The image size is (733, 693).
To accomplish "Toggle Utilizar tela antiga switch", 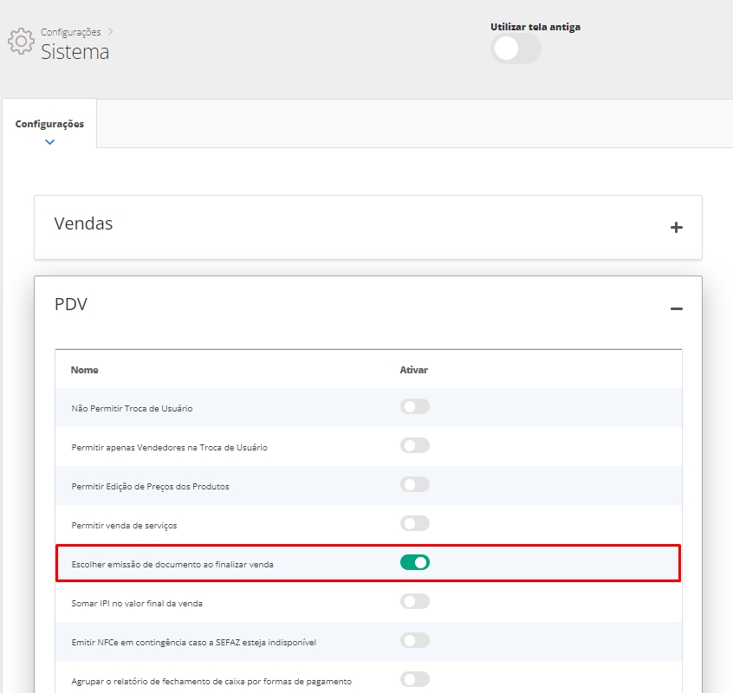I will 516,49.
